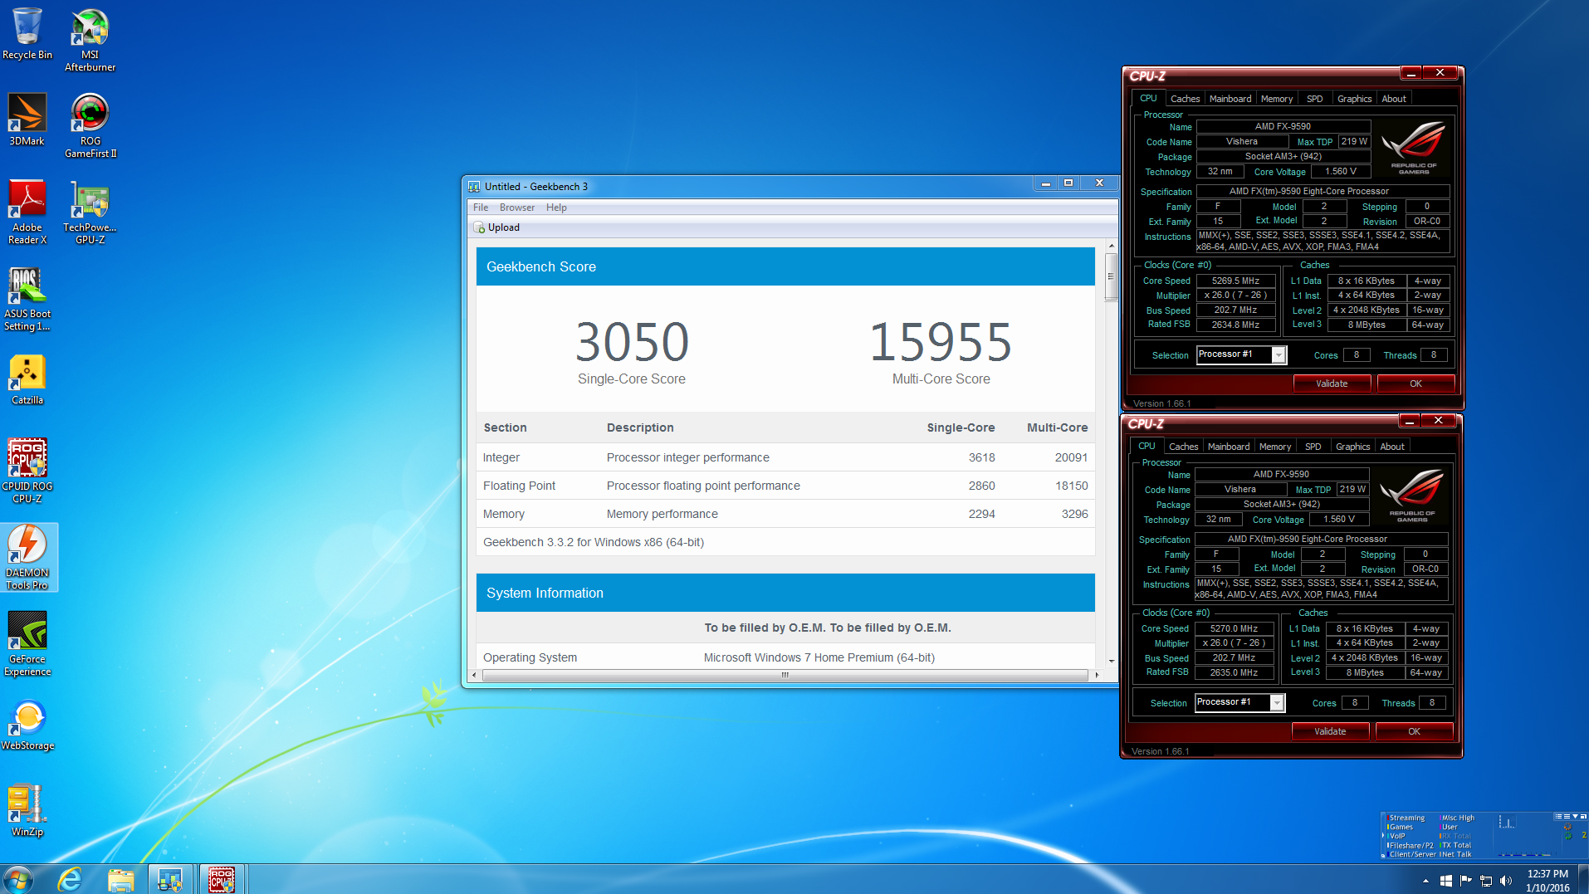Click the Upload icon in Geekbench toolbar
Image resolution: width=1589 pixels, height=894 pixels.
(x=479, y=227)
